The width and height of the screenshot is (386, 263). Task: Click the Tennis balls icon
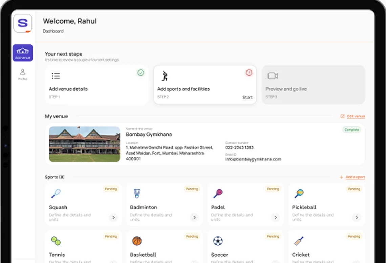click(56, 241)
